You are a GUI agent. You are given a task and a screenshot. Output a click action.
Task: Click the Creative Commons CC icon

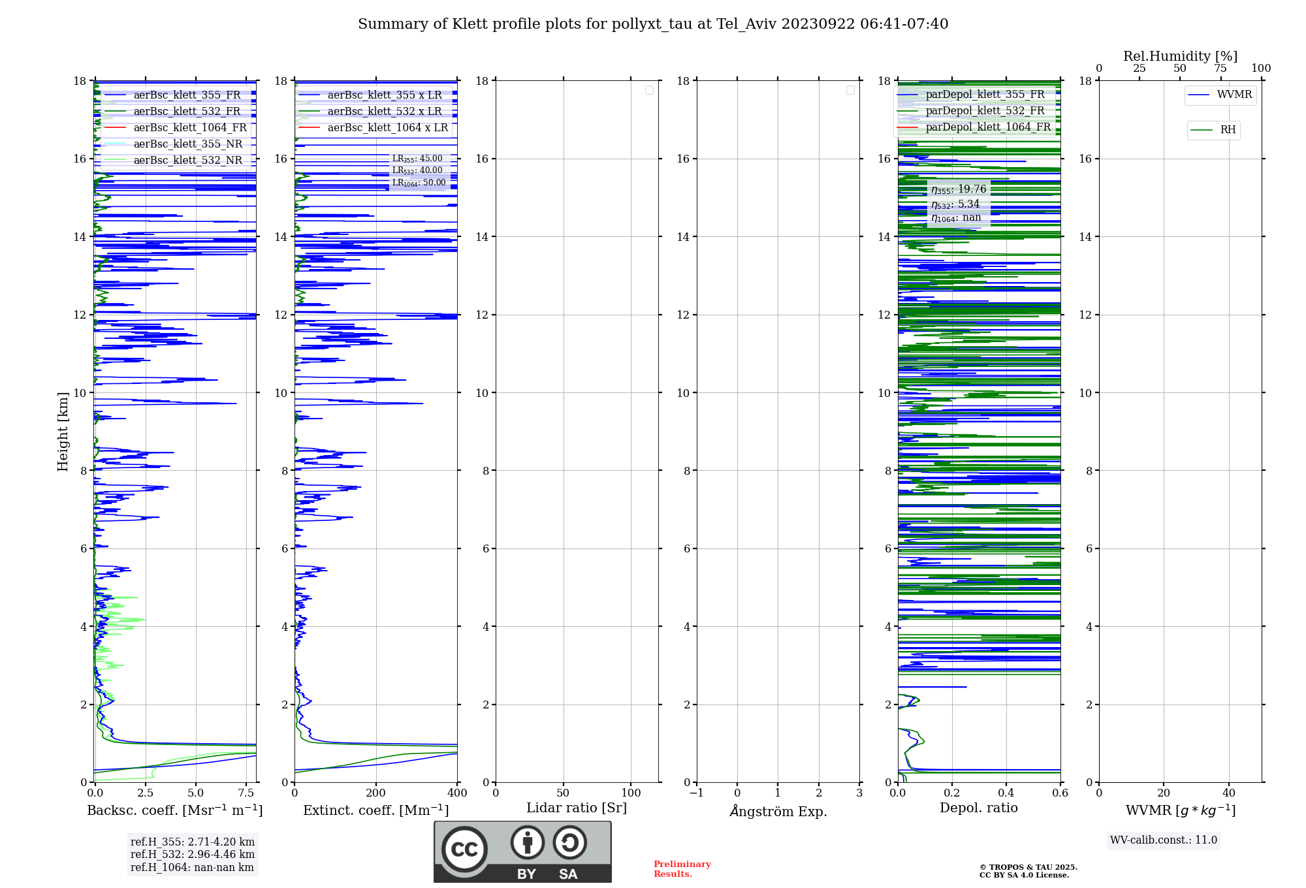pyautogui.click(x=464, y=849)
